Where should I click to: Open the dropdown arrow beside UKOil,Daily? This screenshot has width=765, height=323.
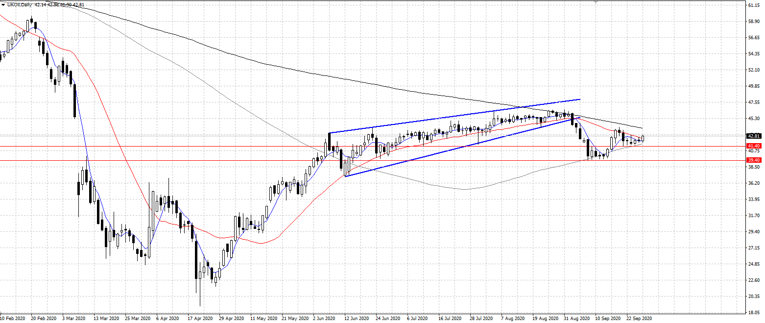3,4
